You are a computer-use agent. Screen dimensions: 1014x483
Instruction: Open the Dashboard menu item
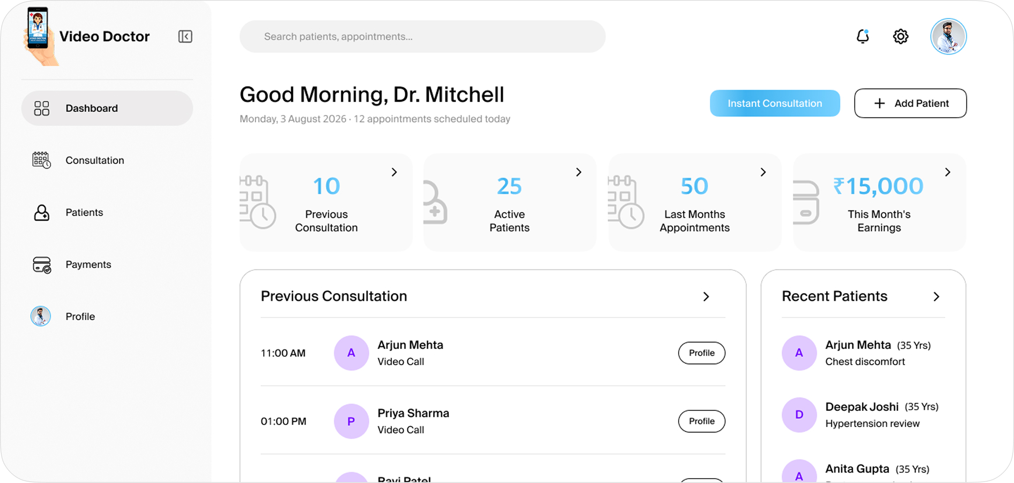pyautogui.click(x=107, y=108)
